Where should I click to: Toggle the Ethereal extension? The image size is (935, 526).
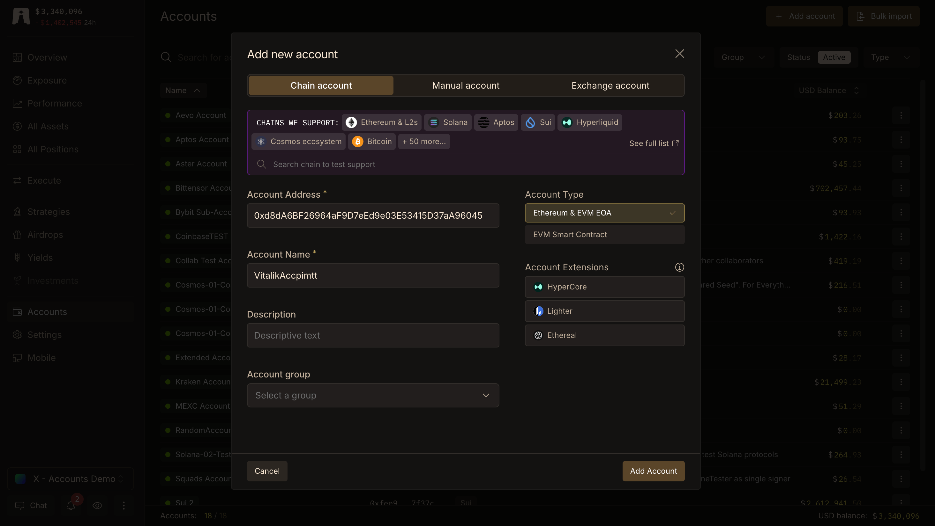pos(604,335)
